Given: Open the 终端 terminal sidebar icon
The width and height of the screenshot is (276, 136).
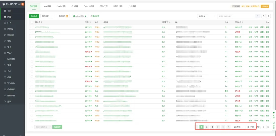Looking at the screenshot, I should click(x=5, y=77).
